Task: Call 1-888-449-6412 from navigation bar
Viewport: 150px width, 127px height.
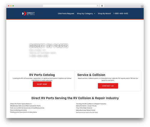Action: [121, 14]
